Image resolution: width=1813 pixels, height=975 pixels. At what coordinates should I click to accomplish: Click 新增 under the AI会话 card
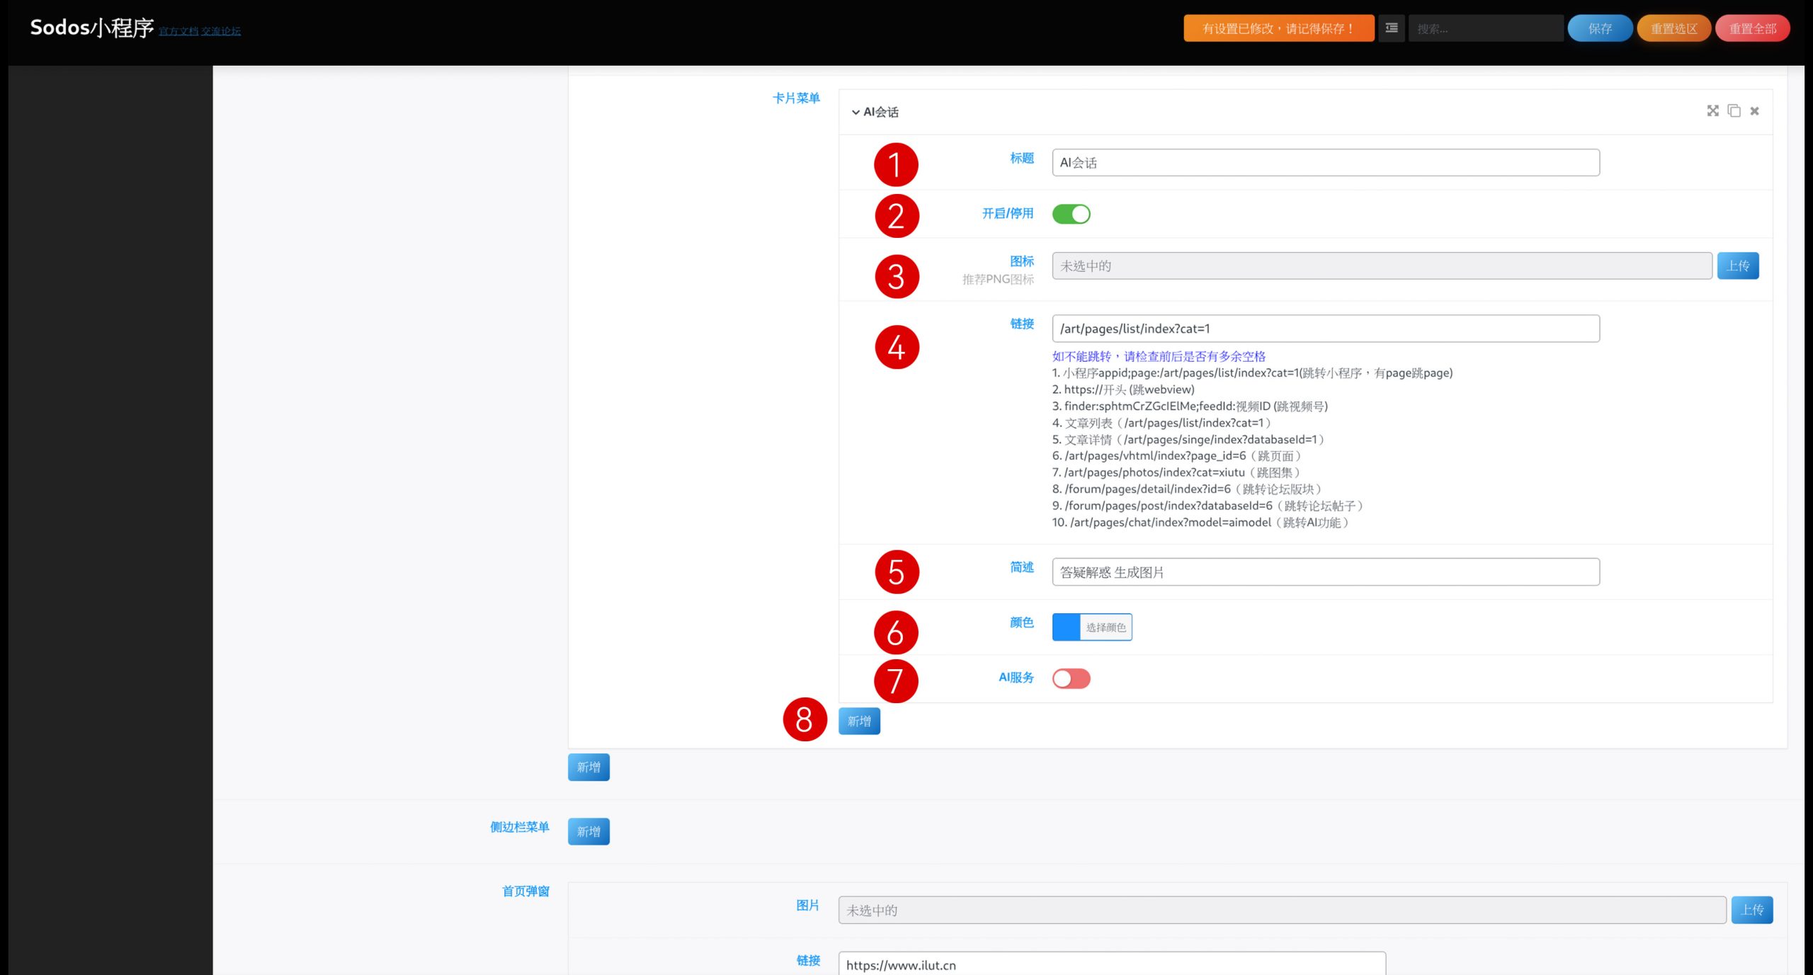(x=859, y=721)
